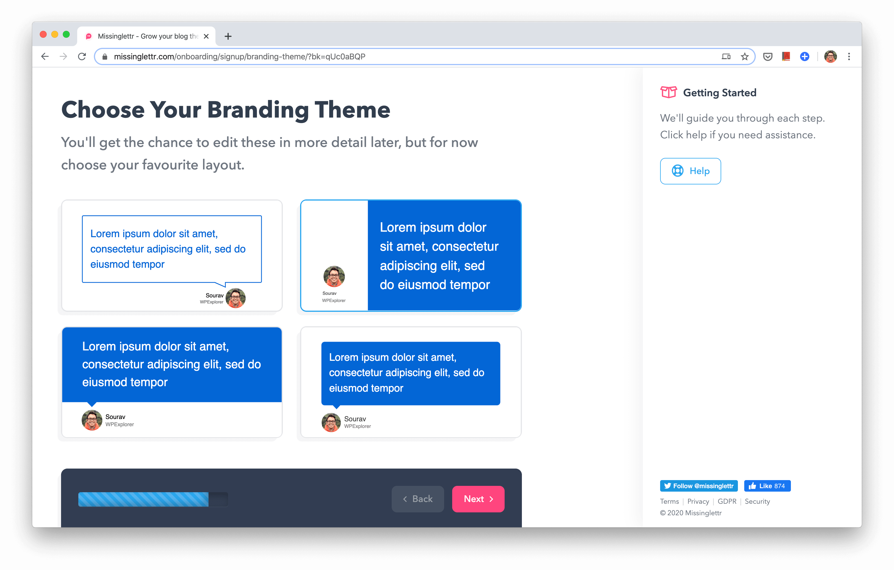Click the GDPR link in footer
The image size is (894, 570).
(x=727, y=501)
